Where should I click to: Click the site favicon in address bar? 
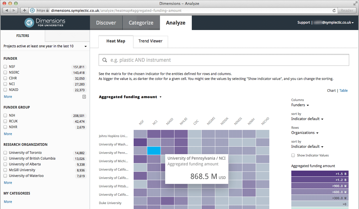tap(32, 10)
